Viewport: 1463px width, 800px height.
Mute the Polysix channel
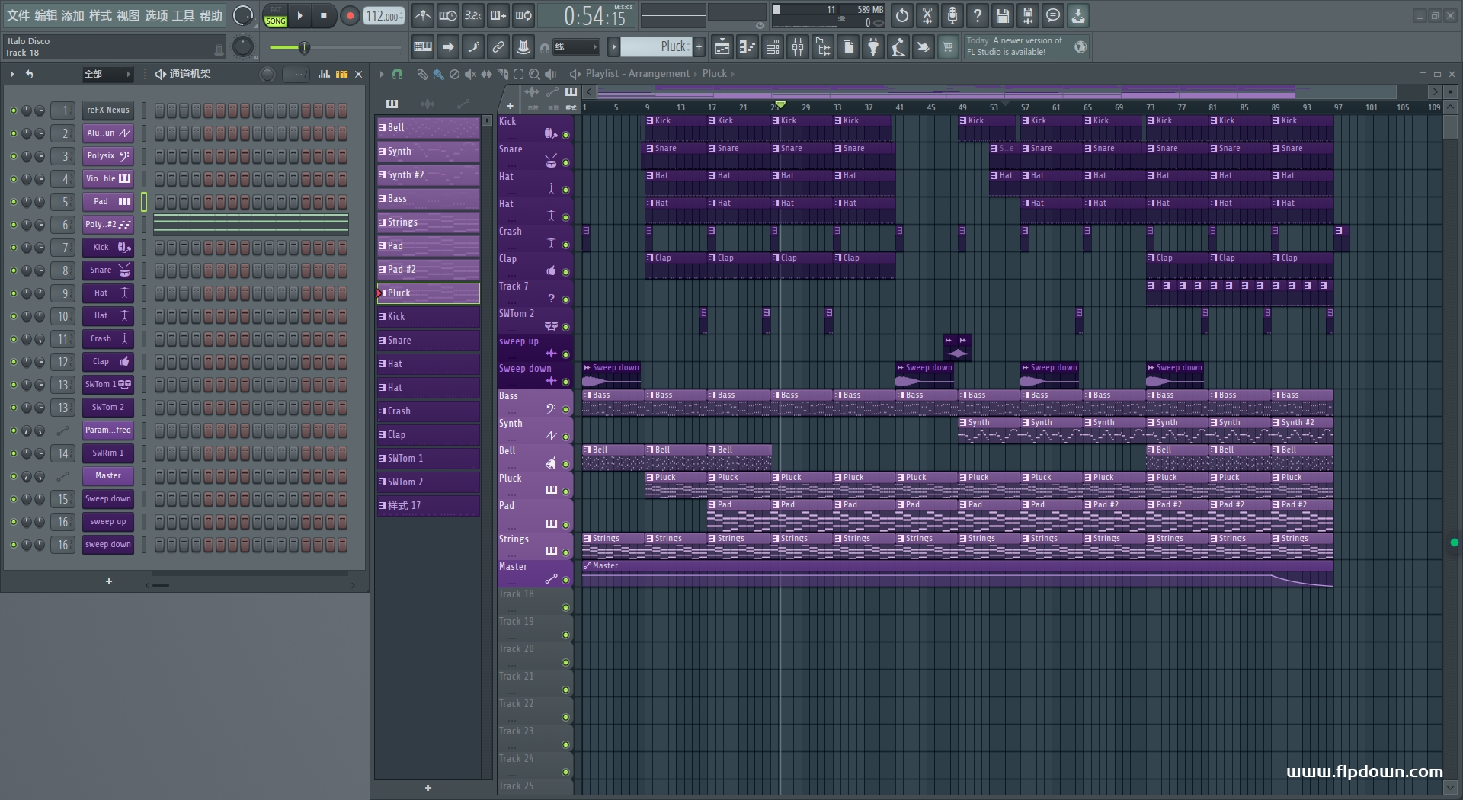point(13,156)
